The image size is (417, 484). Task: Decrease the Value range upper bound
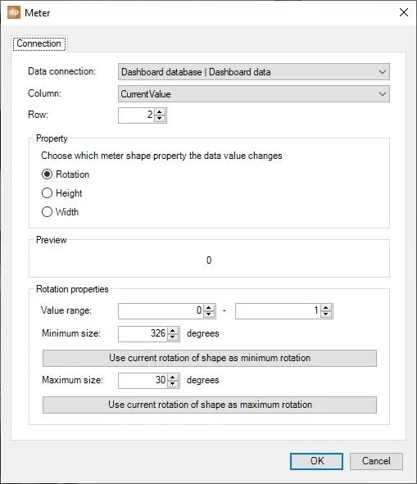326,314
